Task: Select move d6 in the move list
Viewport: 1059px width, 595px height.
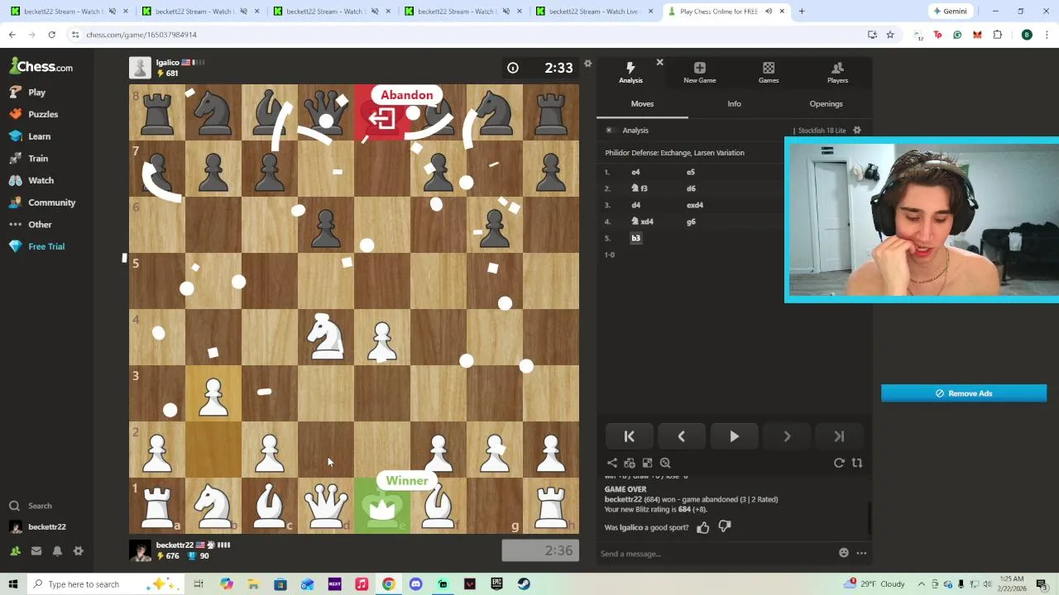Action: pos(691,188)
